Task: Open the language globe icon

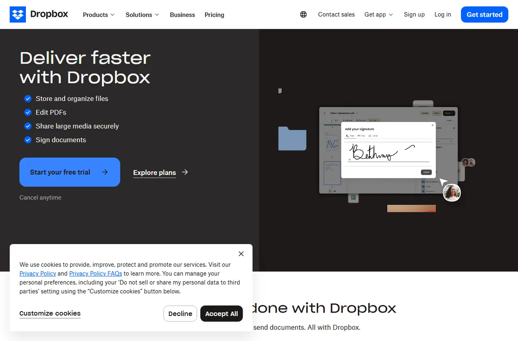Action: coord(303,15)
